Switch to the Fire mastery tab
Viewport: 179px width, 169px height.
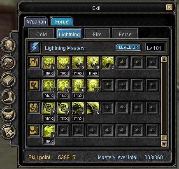click(97, 34)
